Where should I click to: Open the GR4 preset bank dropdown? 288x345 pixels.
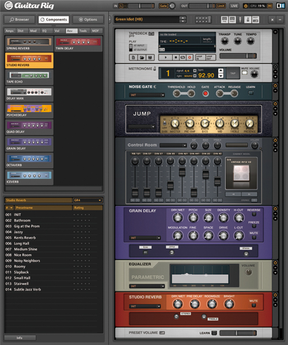click(x=88, y=200)
